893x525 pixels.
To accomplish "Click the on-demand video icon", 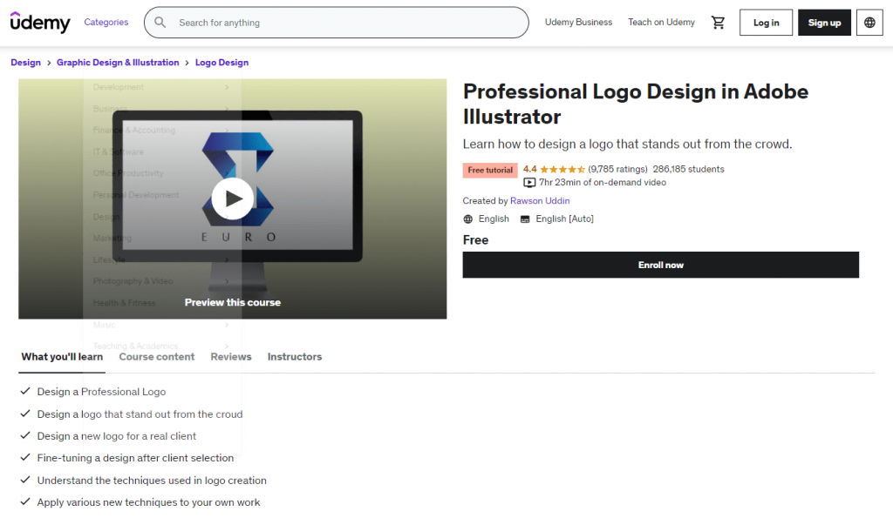I will click(529, 183).
